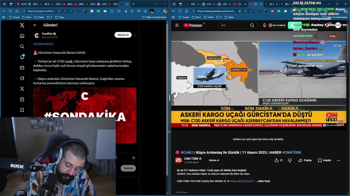
Task: Start voice search with the microphone icon
Action: (x=264, y=25)
